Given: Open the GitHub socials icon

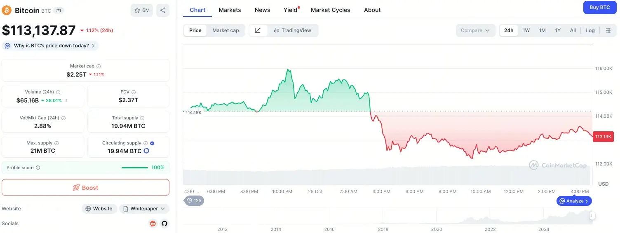Looking at the screenshot, I should (164, 224).
